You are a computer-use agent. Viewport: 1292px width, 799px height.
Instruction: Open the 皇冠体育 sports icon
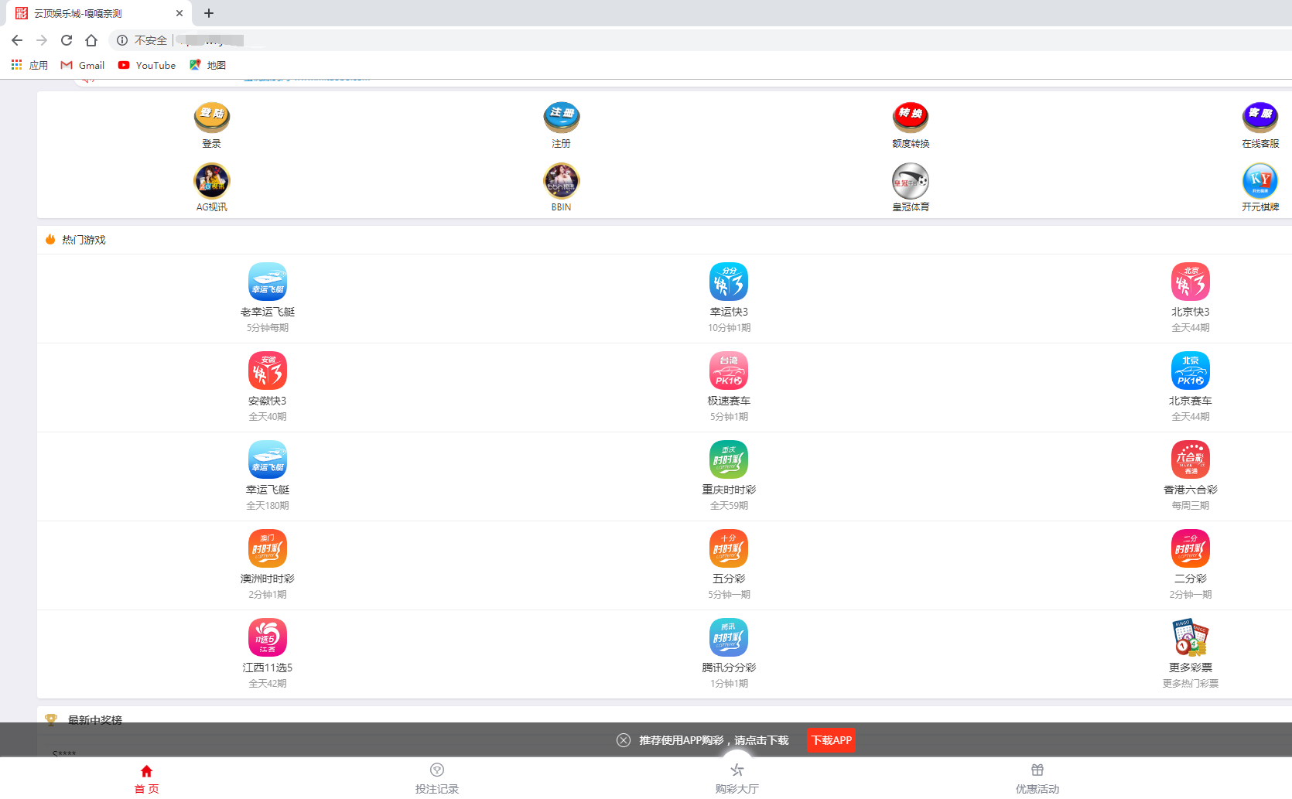point(911,181)
